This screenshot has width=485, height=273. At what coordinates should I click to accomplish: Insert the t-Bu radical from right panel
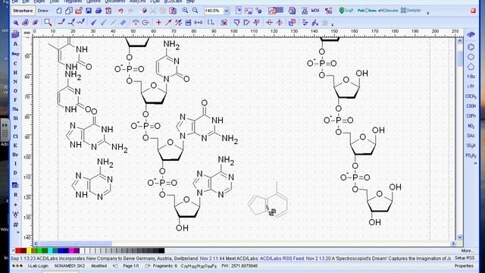(x=471, y=77)
